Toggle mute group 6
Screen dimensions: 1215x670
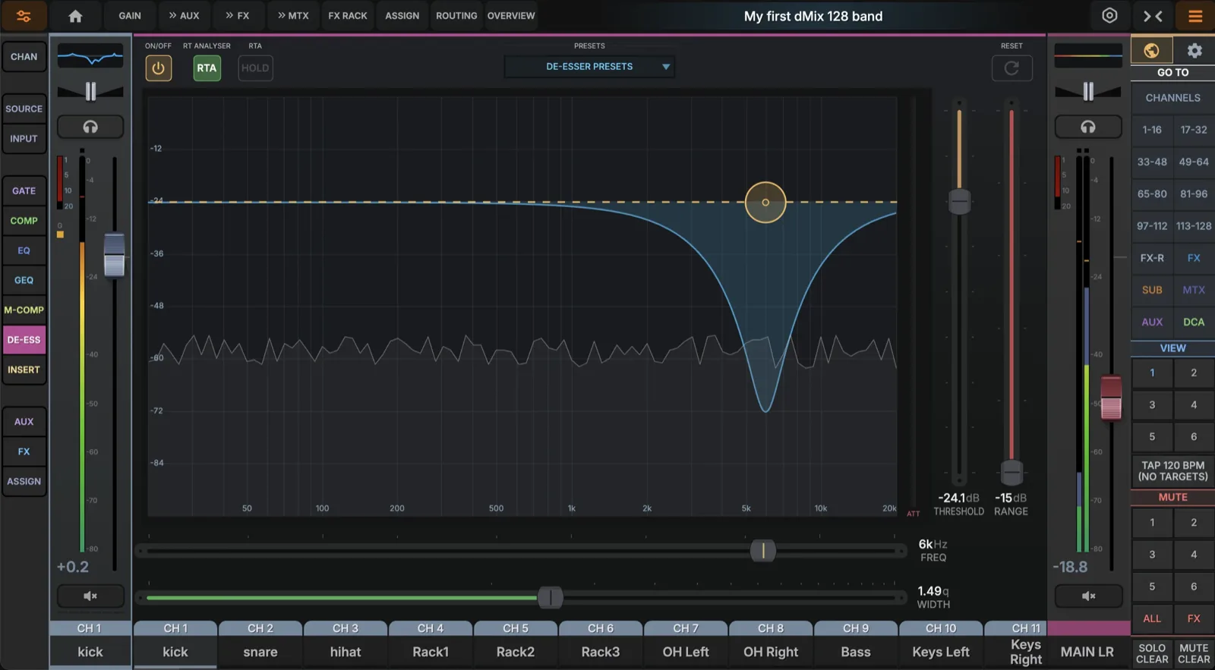(1194, 587)
